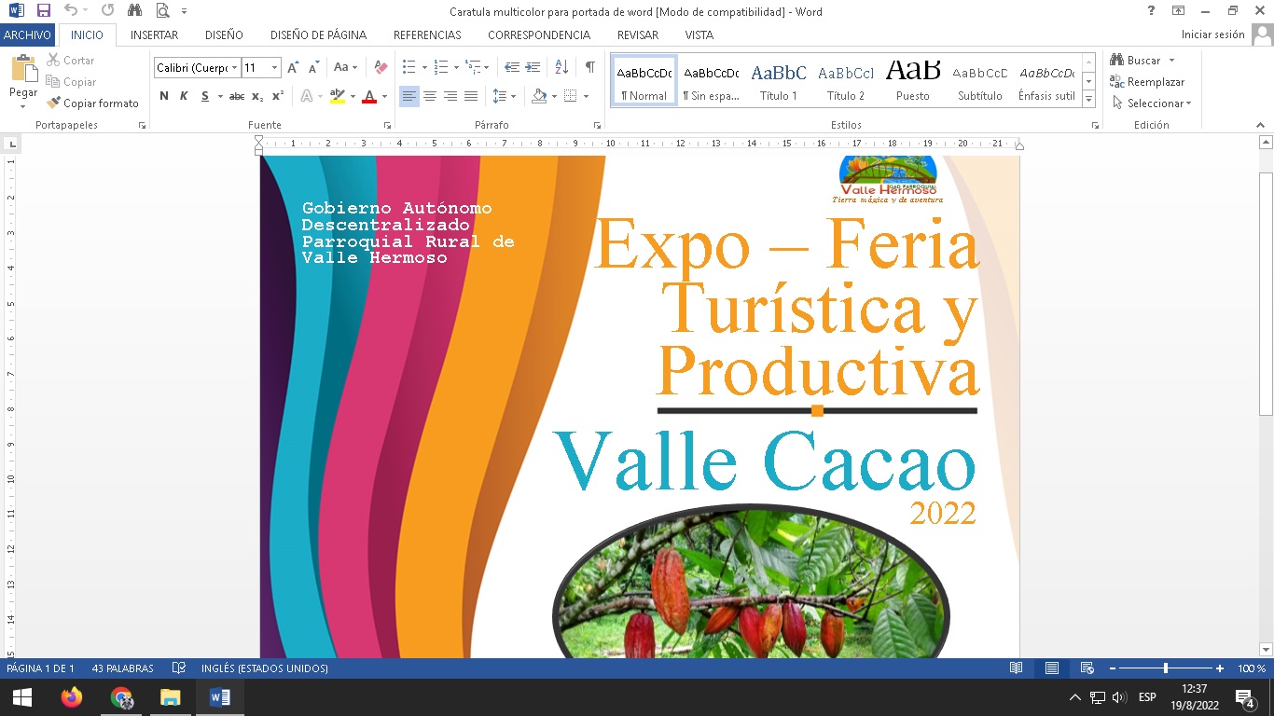Click the Reemplazar button
The height and width of the screenshot is (716, 1274).
[1147, 82]
